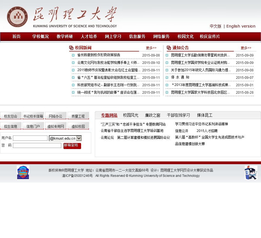
Task: Open notice "2013年度昆明理工大学高端科技成果
Action: click(201, 85)
